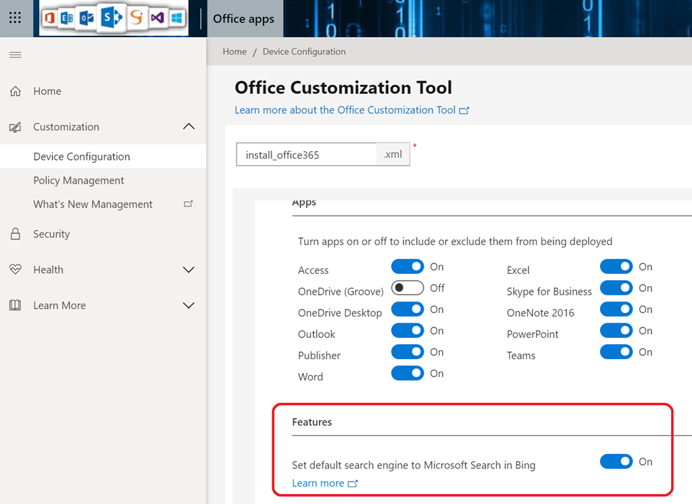Disable Microsoft Search in Bing toggle

616,461
